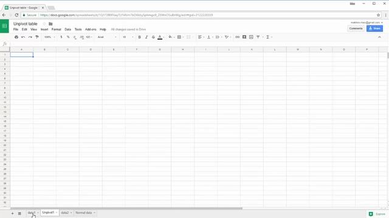Open the Insert menu
The image size is (389, 218).
(44, 30)
